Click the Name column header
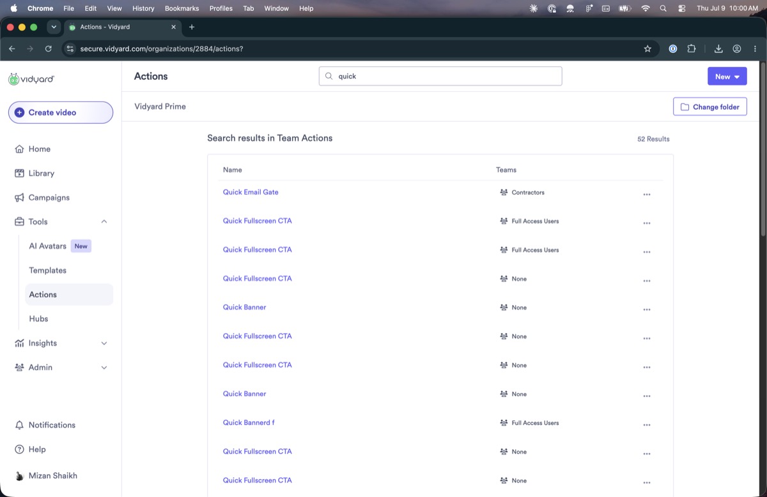Viewport: 767px width, 497px height. point(232,170)
